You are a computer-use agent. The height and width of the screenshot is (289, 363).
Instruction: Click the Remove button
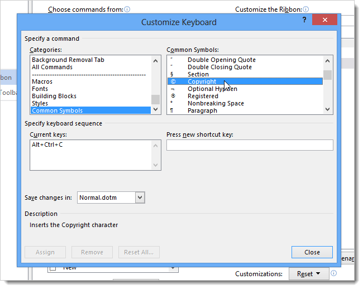coord(92,252)
